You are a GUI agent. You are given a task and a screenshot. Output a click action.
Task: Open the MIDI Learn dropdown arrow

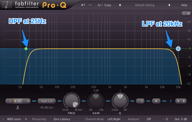pos(26,119)
